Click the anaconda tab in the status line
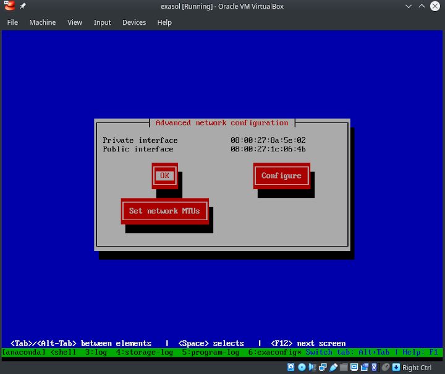 [23, 352]
